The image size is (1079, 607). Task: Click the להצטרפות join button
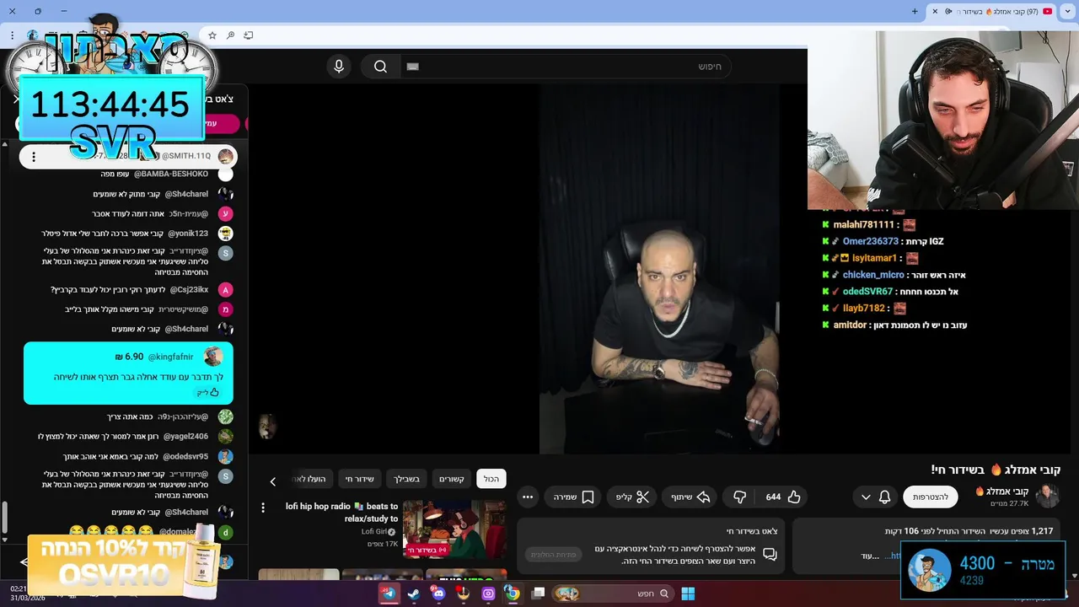931,497
